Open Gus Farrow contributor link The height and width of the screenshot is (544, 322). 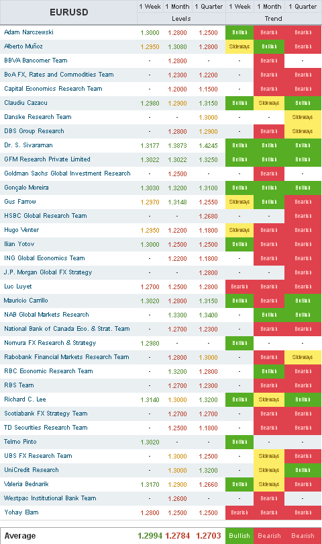(20, 202)
